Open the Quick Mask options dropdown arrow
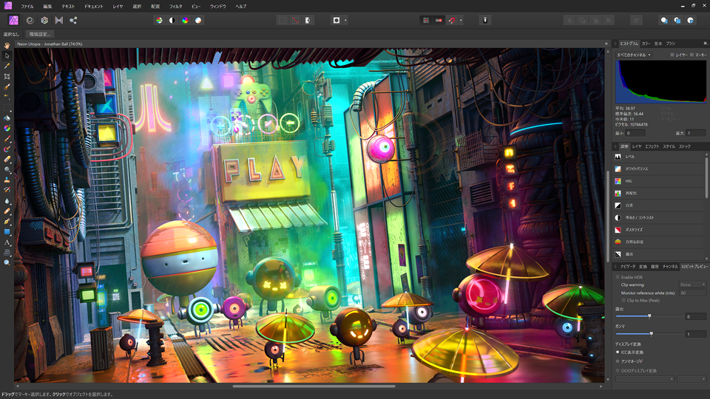This screenshot has width=710, height=399. coord(345,21)
